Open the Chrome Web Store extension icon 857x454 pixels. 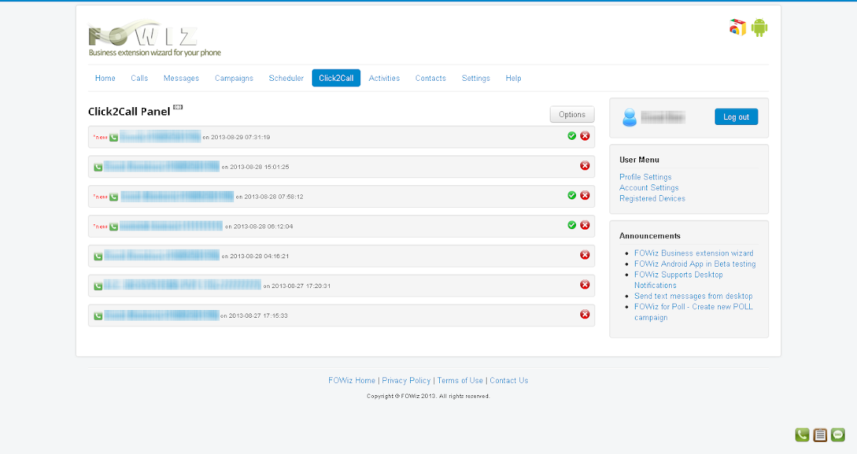(738, 28)
